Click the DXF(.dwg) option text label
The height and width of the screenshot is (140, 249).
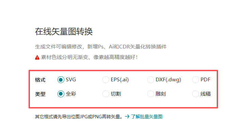168,80
